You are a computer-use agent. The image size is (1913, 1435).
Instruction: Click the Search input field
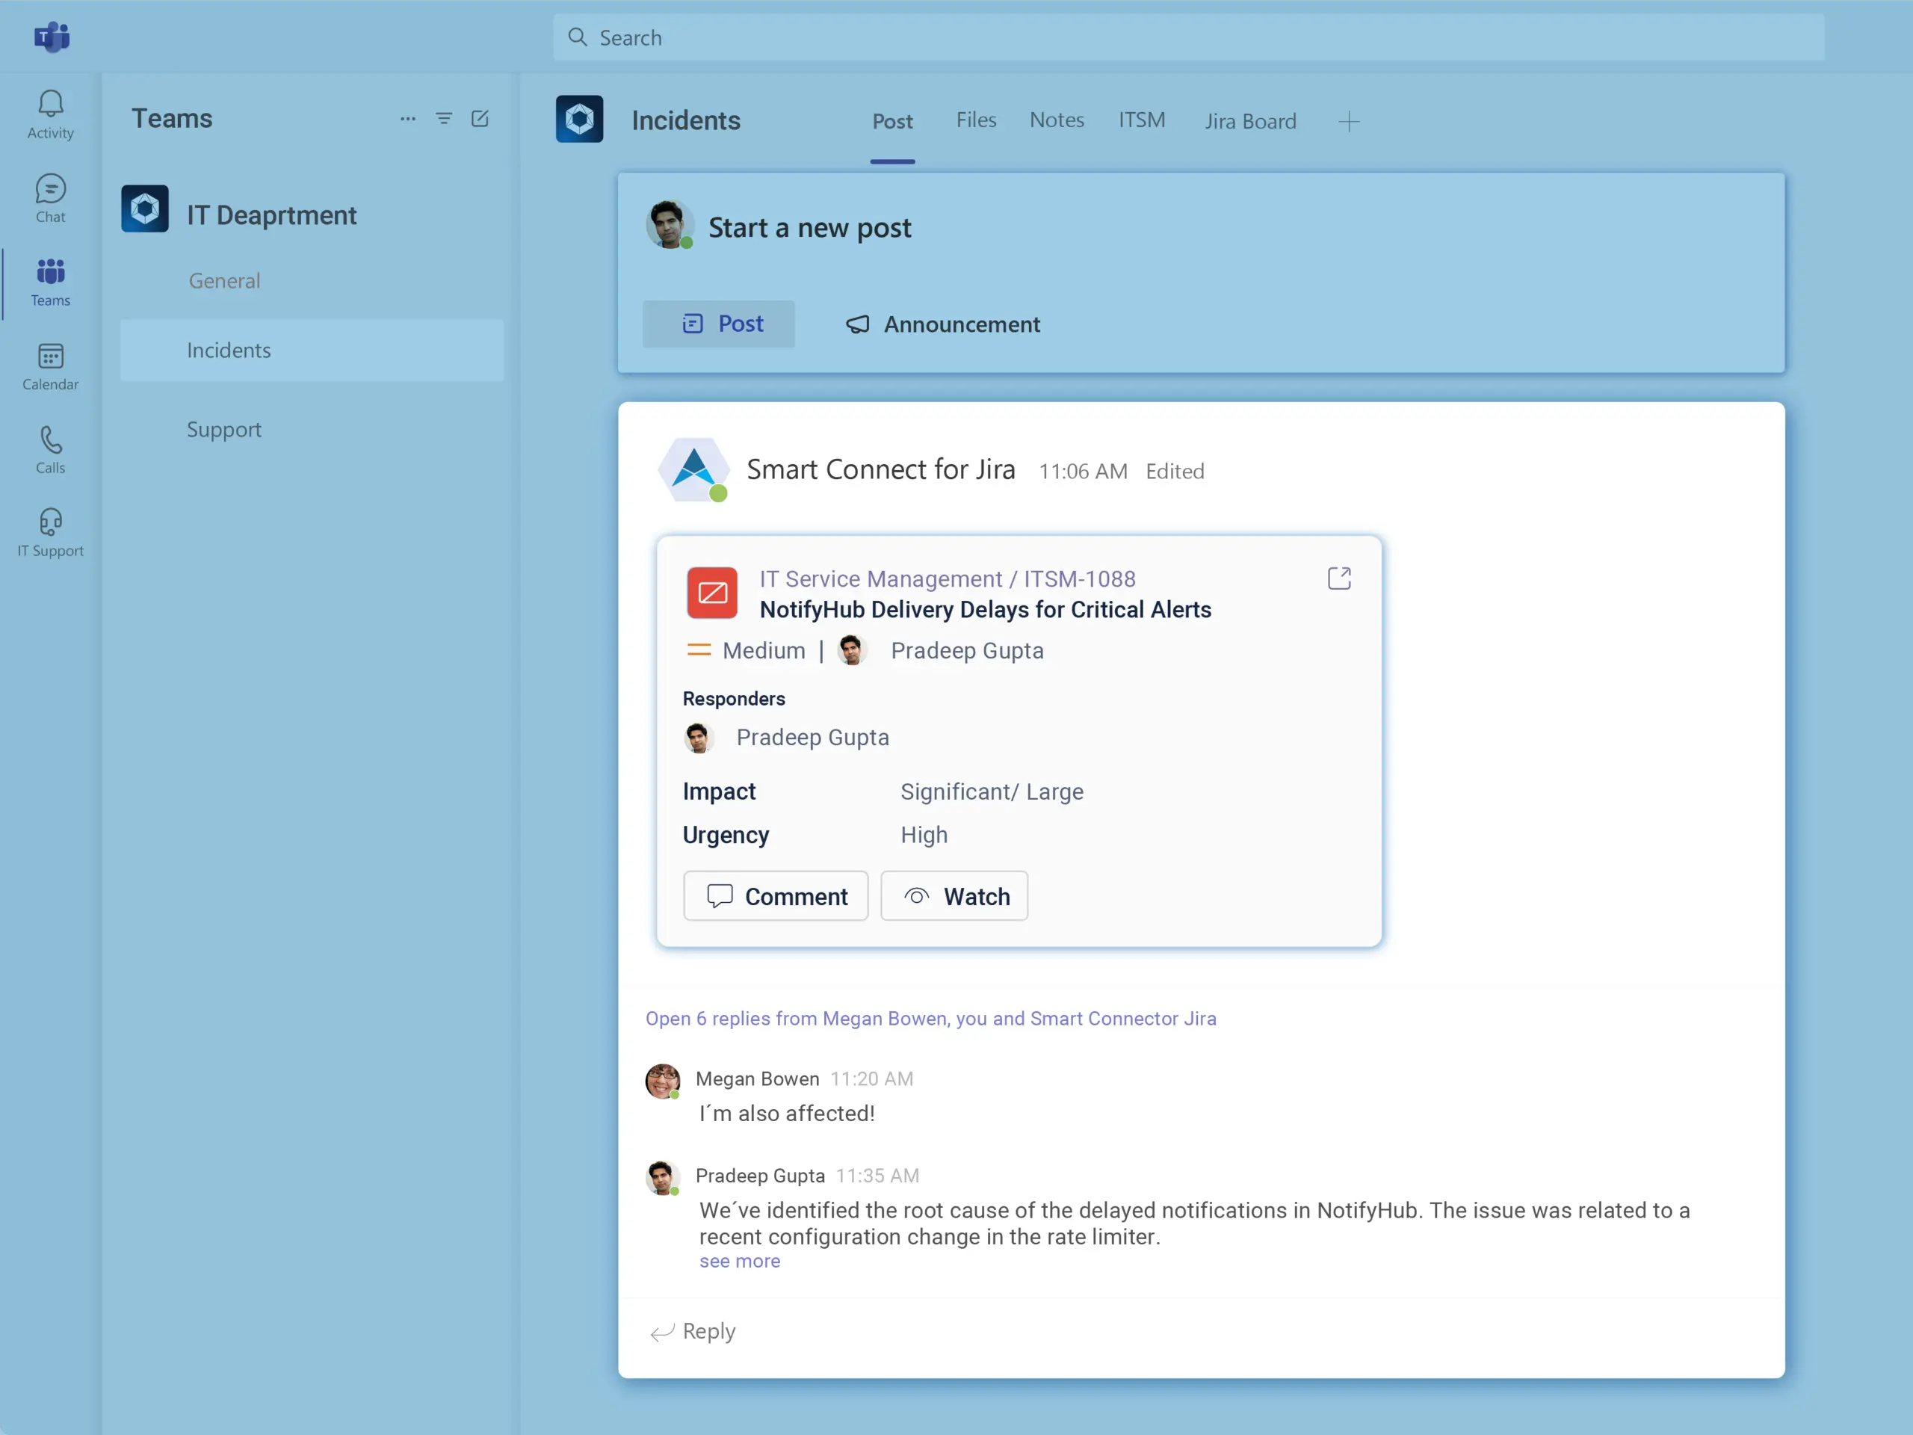pyautogui.click(x=1188, y=37)
